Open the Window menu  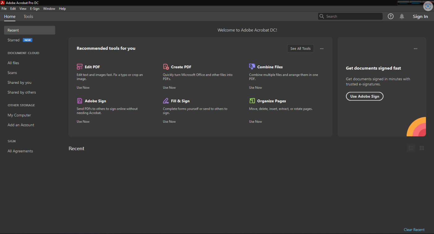(x=49, y=9)
